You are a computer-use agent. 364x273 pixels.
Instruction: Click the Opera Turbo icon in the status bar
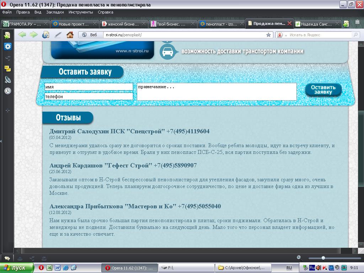click(x=44, y=258)
